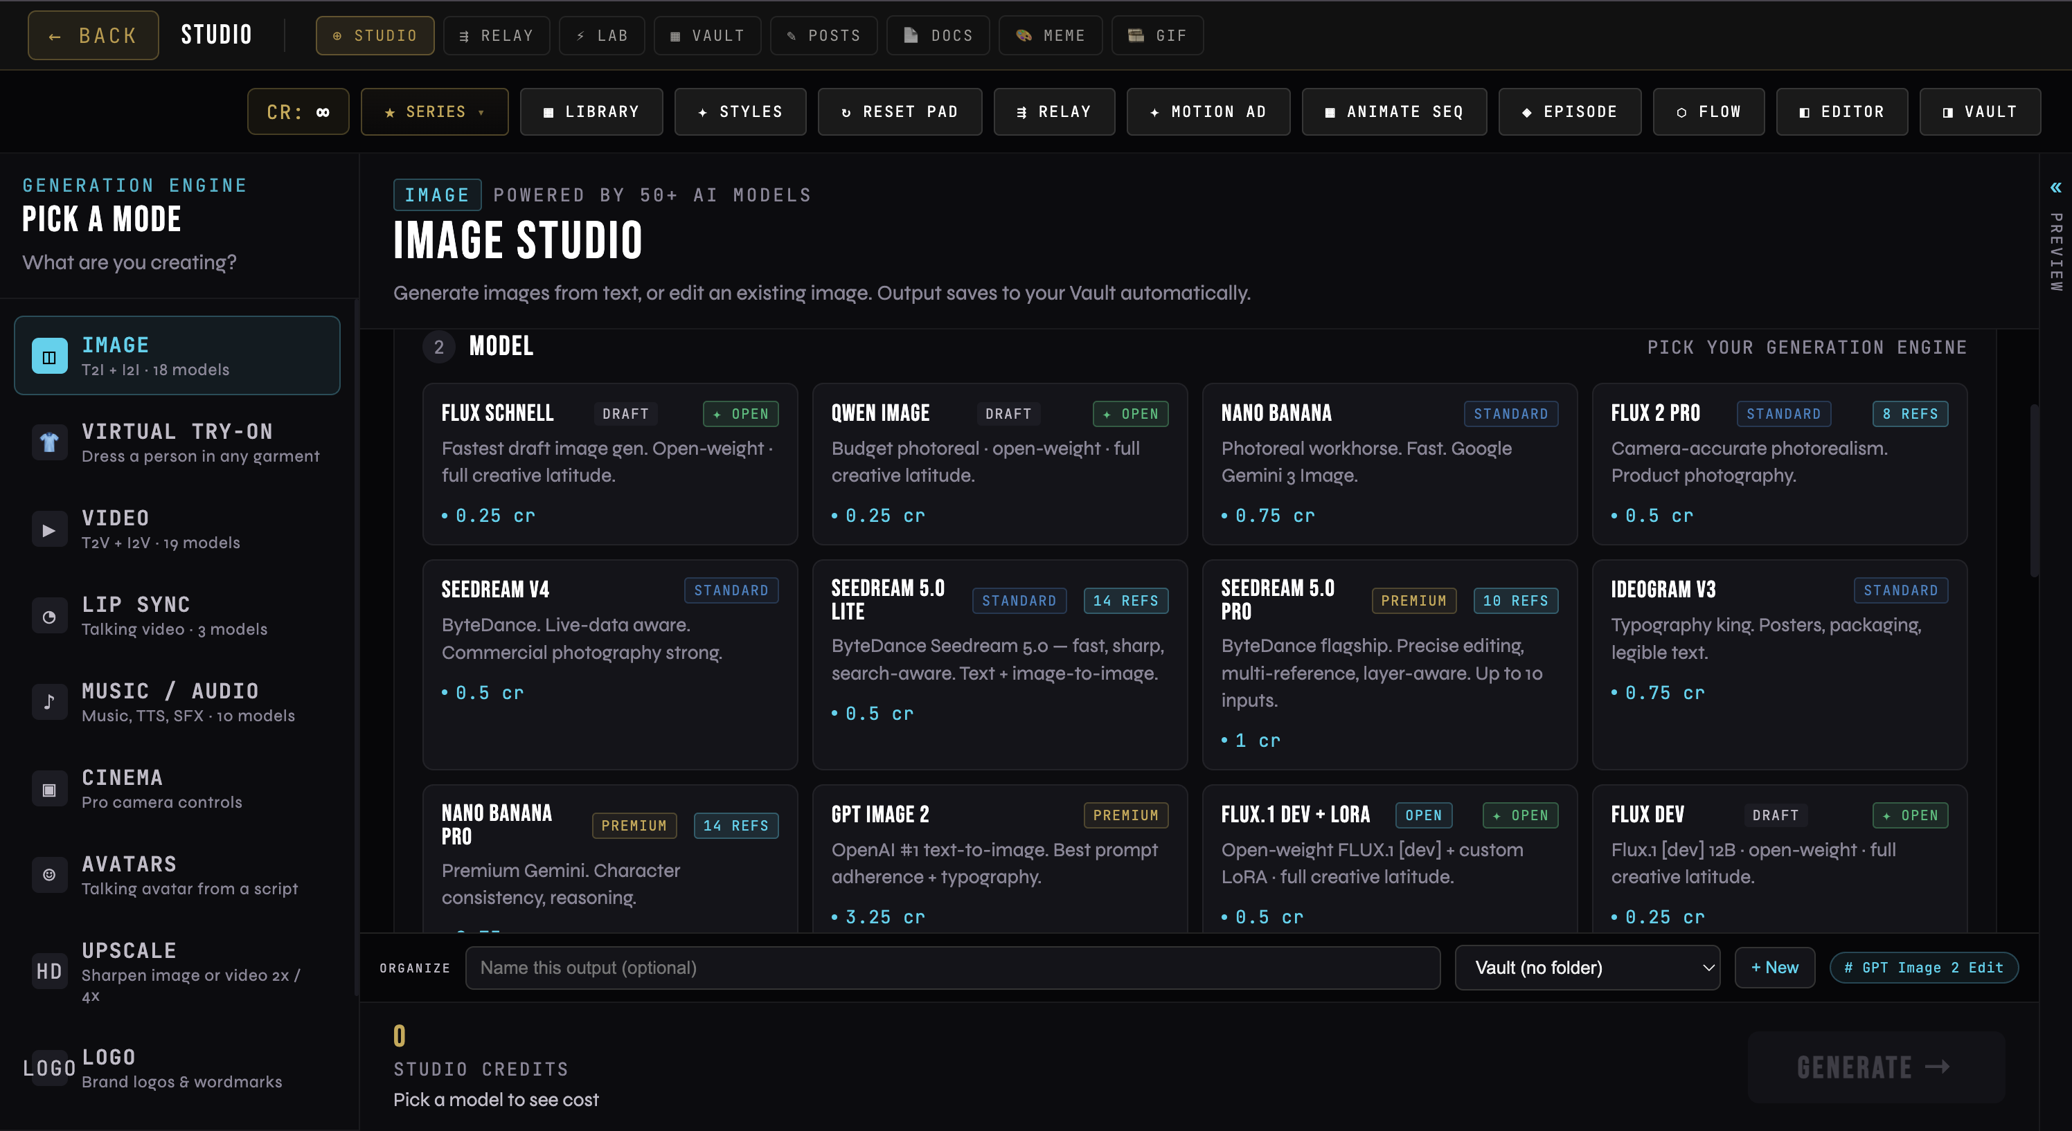The image size is (2072, 1131).
Task: Open the Flow tool
Action: pyautogui.click(x=1708, y=111)
